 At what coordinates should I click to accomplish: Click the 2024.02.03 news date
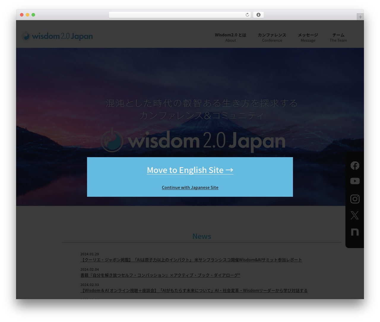coord(90,285)
